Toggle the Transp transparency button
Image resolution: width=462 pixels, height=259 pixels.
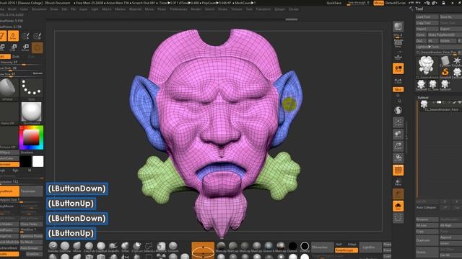pos(398,182)
